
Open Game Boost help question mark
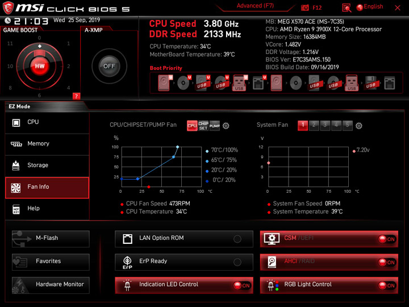tap(76, 96)
